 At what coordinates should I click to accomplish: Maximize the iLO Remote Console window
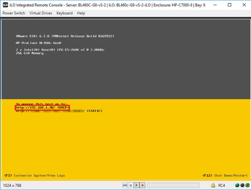point(230,5)
